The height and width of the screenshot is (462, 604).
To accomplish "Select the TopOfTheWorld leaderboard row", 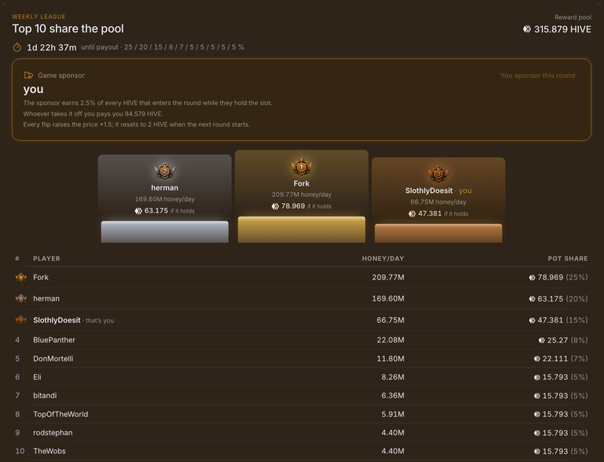I will [302, 414].
